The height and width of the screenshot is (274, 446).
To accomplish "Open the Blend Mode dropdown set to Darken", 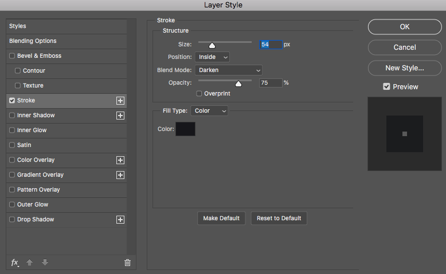I will [x=229, y=70].
